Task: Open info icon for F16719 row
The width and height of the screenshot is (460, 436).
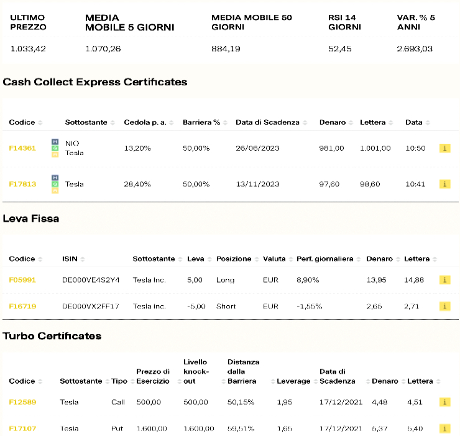Action: [444, 306]
